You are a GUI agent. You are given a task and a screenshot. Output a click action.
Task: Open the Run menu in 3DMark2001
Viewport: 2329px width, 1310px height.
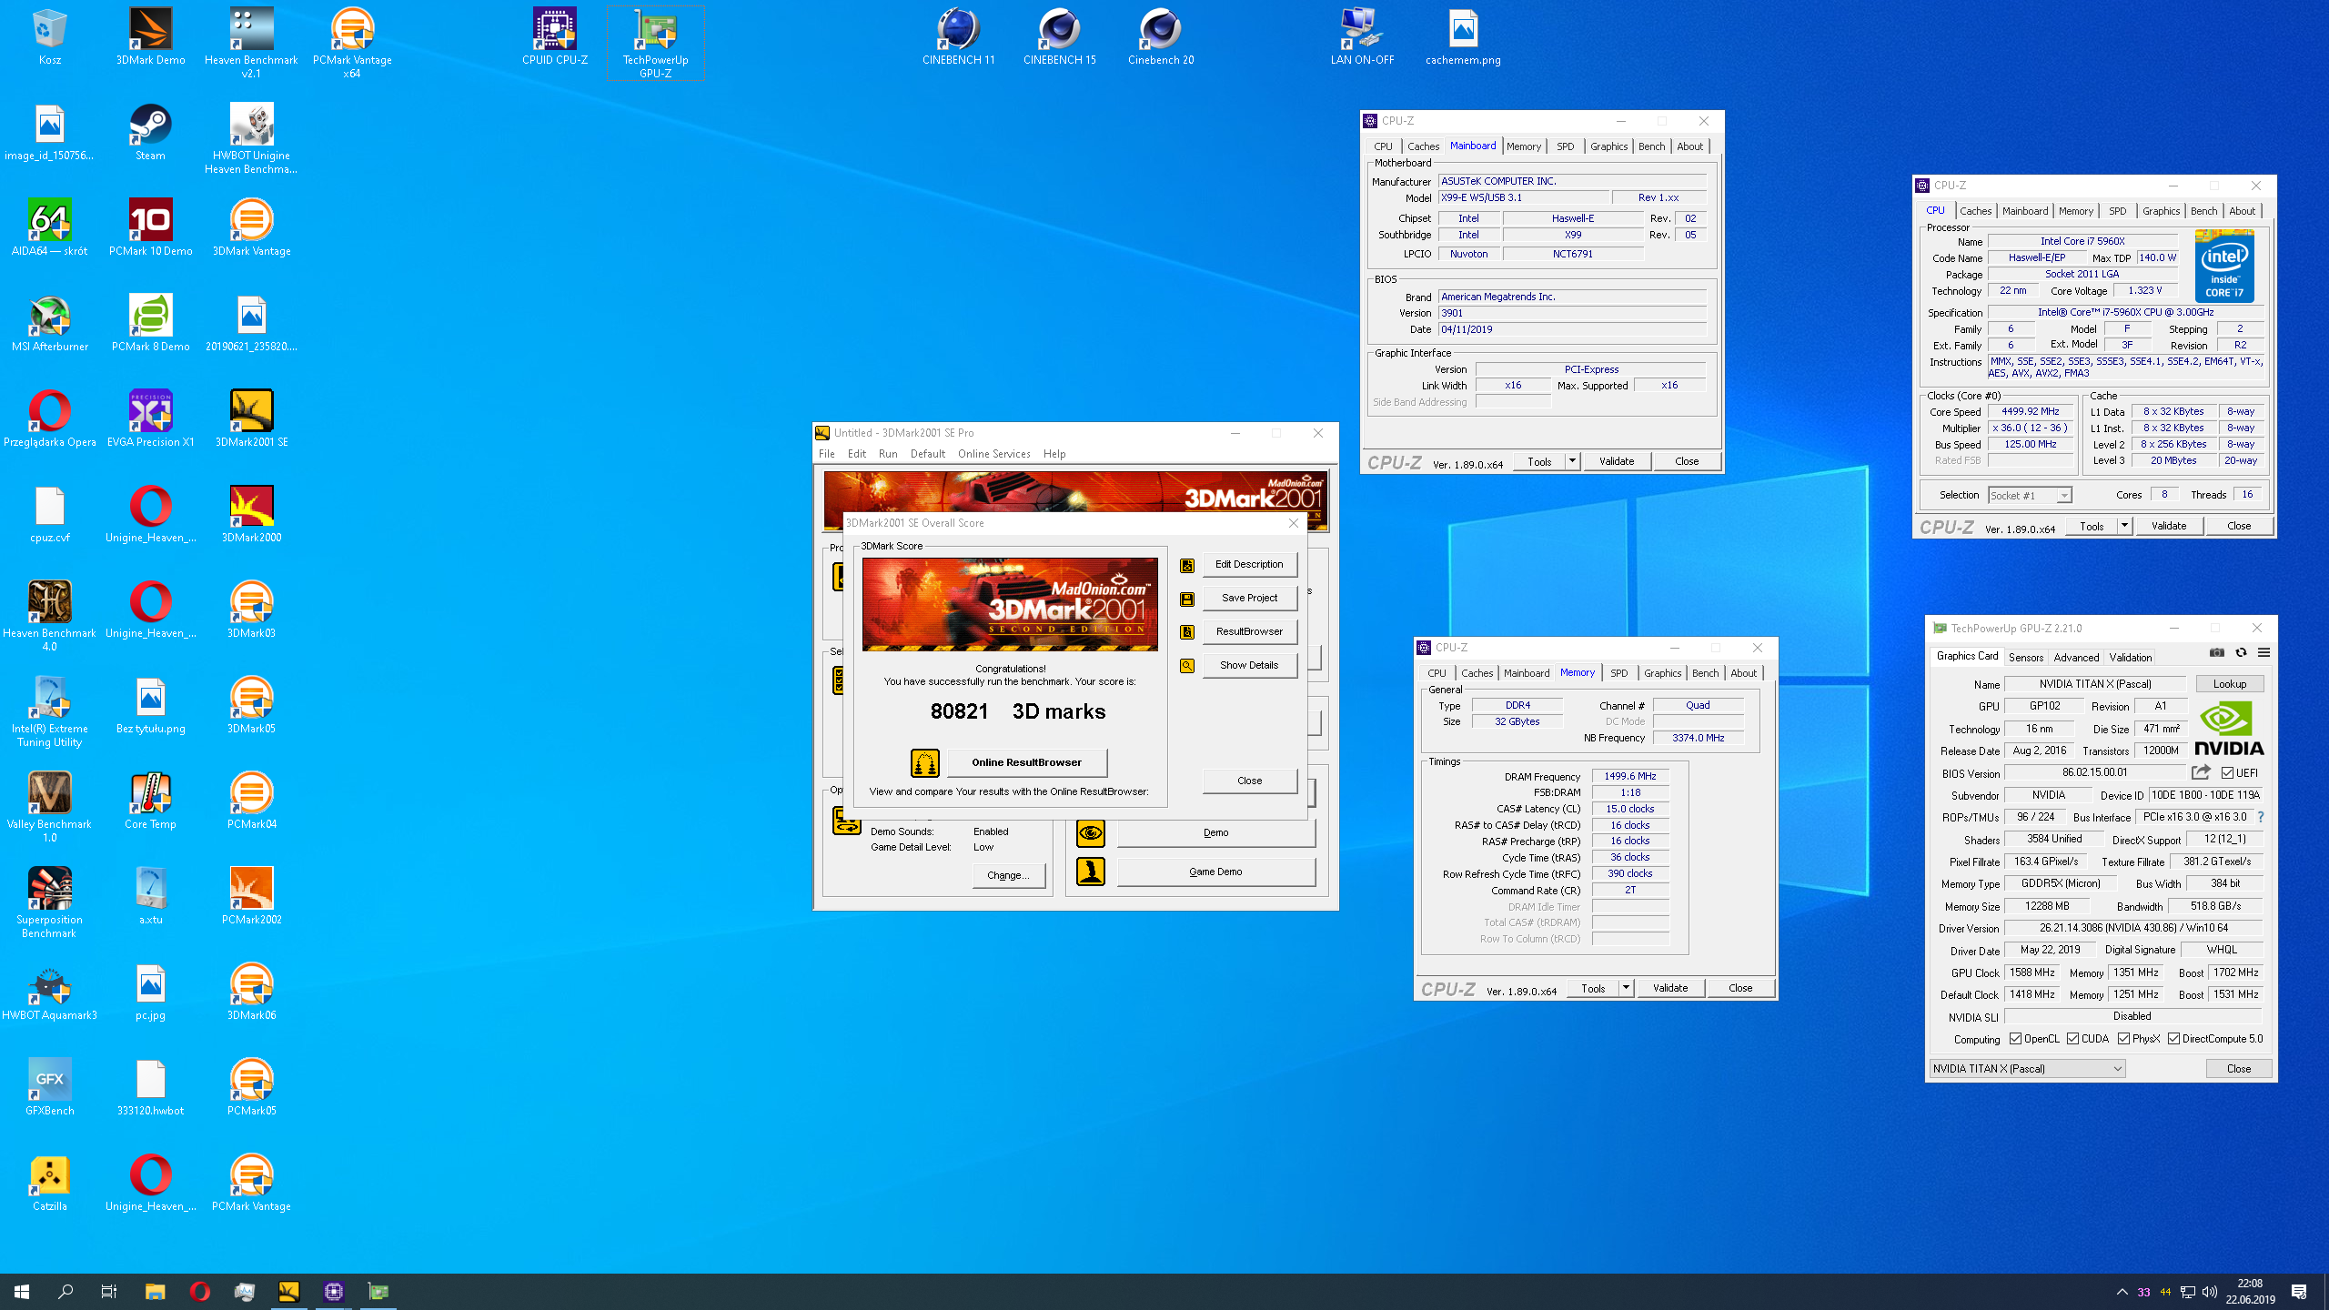888,454
